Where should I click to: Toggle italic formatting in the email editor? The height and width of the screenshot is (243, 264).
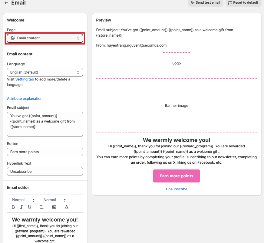pyautogui.click(x=21, y=207)
